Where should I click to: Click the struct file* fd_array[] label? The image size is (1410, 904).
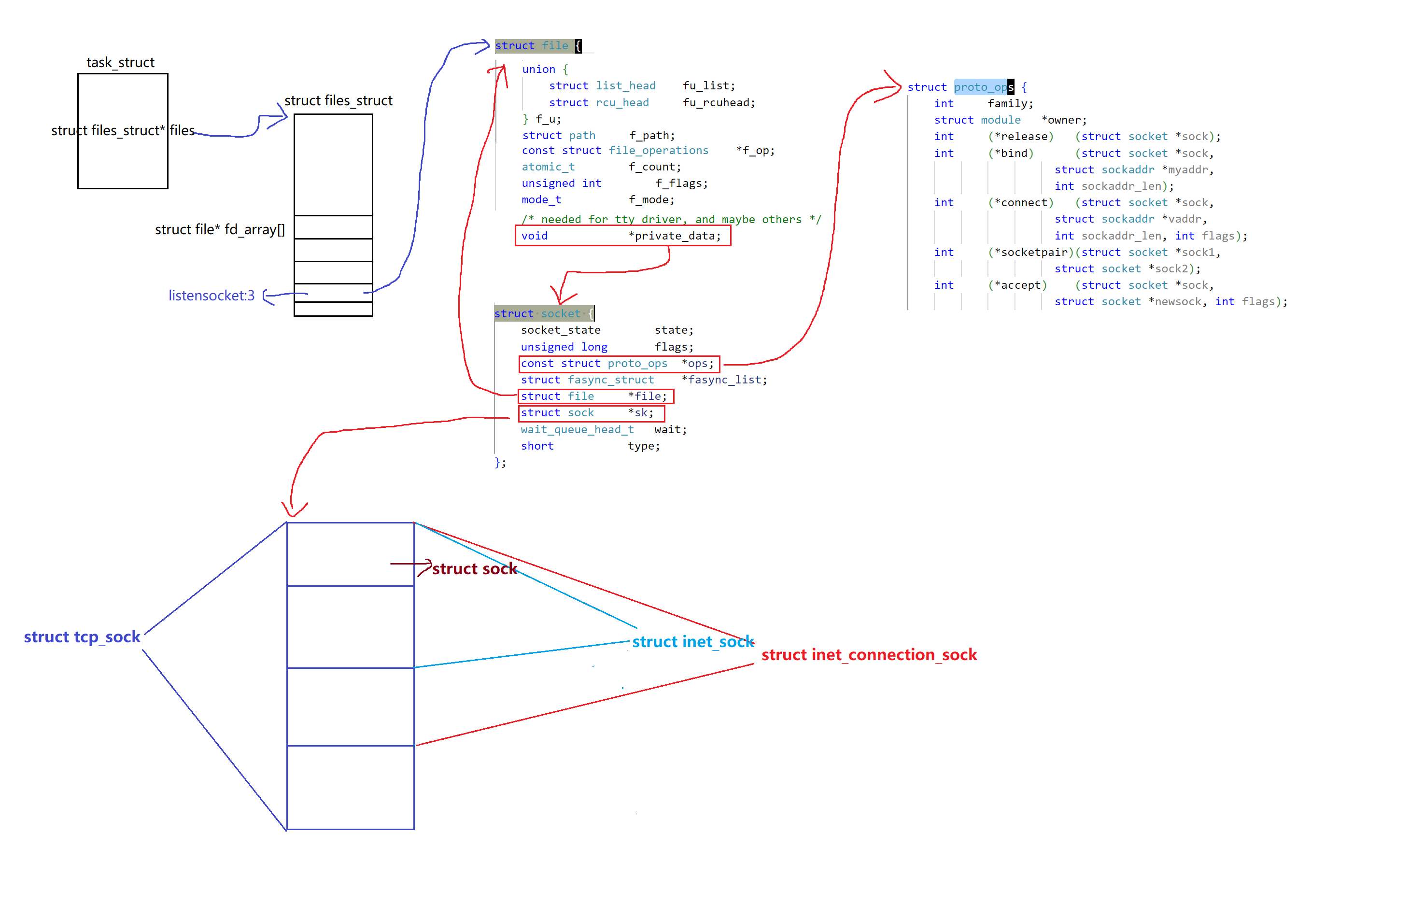[220, 229]
